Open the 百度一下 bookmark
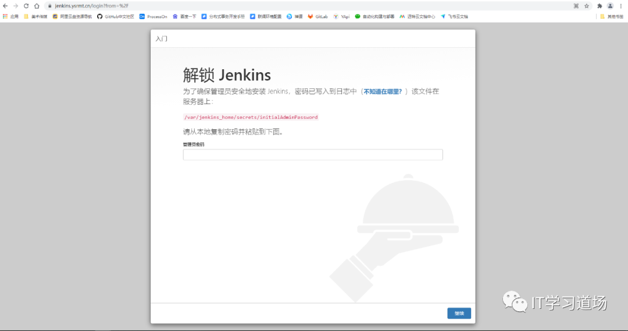 tap(184, 16)
